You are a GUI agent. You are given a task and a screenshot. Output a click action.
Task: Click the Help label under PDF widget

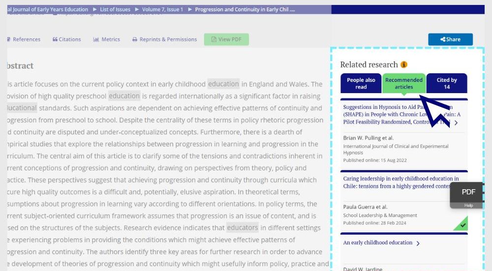tap(468, 205)
